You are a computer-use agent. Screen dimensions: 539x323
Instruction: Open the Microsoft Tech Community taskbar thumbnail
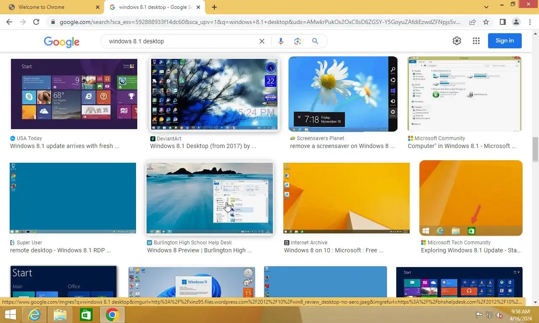pos(471,198)
